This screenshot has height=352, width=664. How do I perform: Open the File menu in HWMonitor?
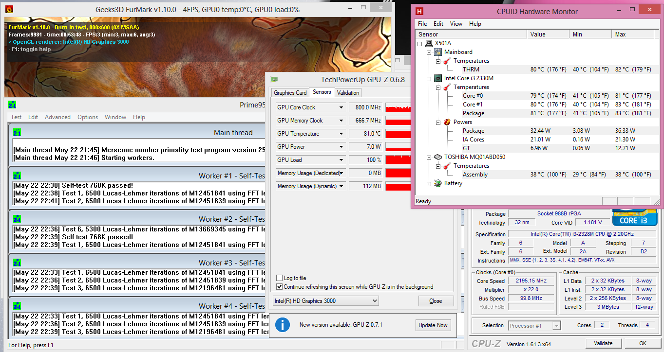[x=422, y=24]
